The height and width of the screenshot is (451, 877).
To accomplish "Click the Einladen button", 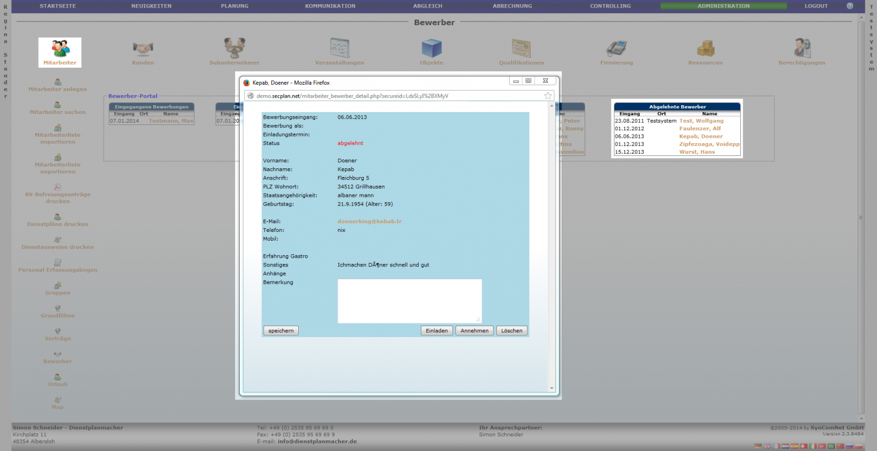I will pos(437,331).
